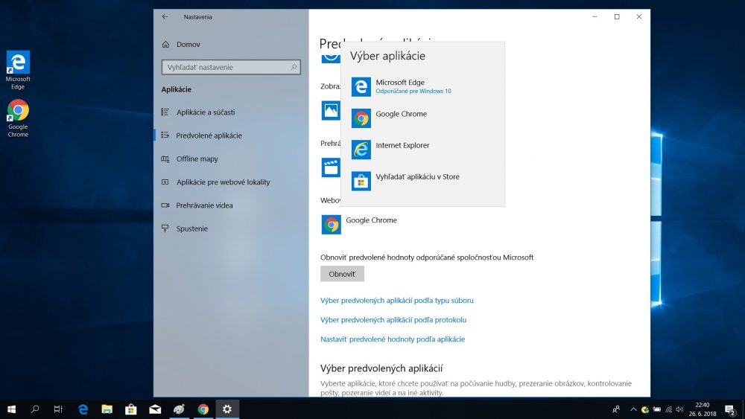
Task: Select Google Chrome in the app picker
Action: (422, 118)
